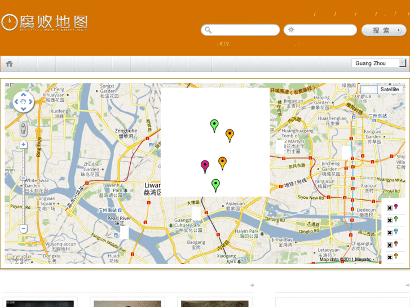This screenshot has height=307, width=410.
Task: Click the magnifier icon in the search box
Action: click(208, 30)
